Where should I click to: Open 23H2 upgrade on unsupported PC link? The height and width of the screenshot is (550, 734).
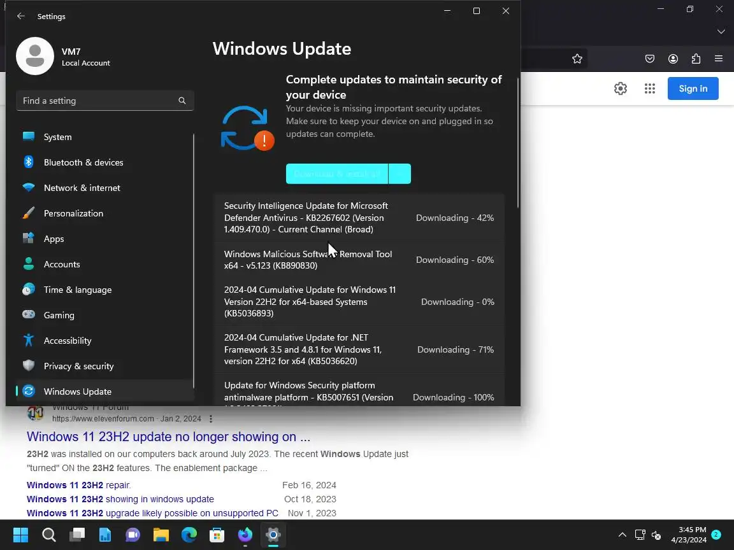(153, 513)
